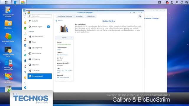
Task: Open the user account options icon
Action: pyautogui.click(x=172, y=2)
